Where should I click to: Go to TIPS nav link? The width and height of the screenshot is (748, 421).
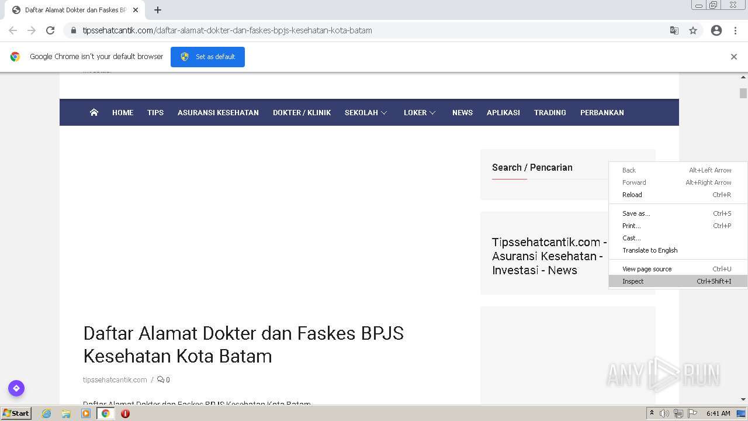155,112
